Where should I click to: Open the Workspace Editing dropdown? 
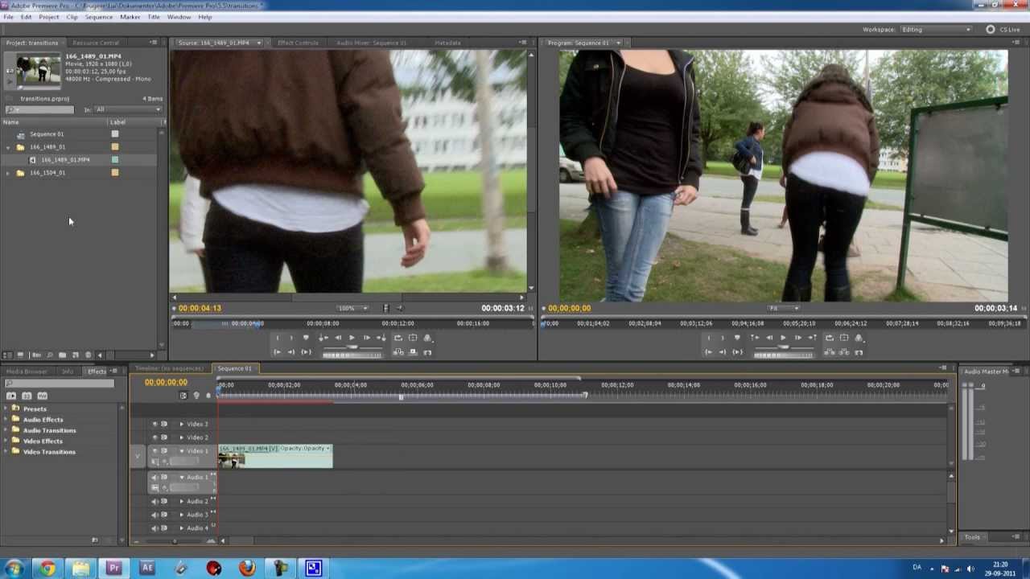coord(936,29)
